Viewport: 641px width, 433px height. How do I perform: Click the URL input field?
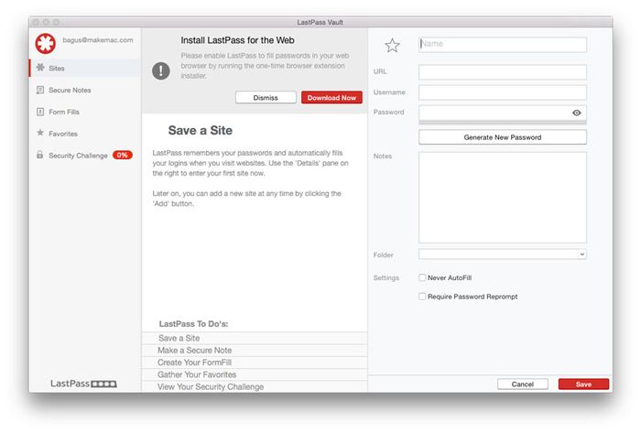tap(503, 72)
